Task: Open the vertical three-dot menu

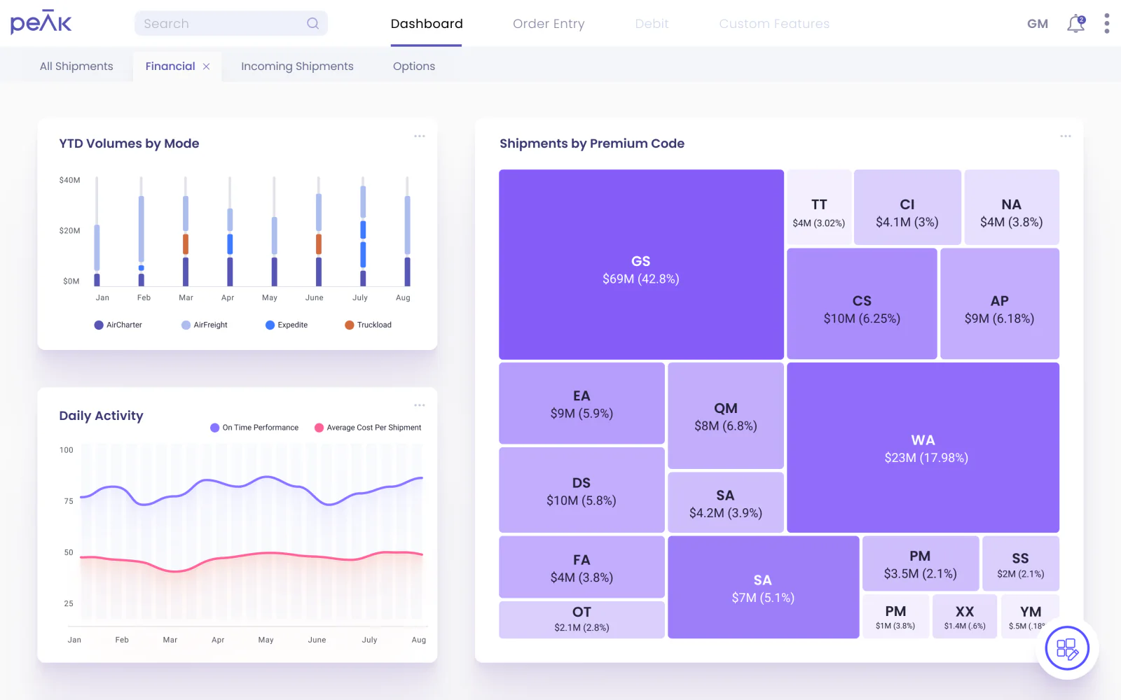Action: pyautogui.click(x=1106, y=23)
